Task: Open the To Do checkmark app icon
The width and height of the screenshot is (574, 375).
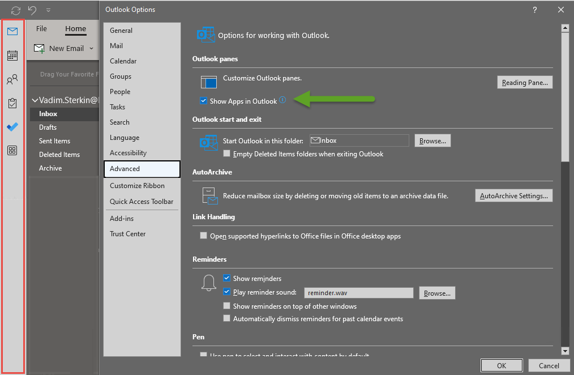Action: (12, 127)
